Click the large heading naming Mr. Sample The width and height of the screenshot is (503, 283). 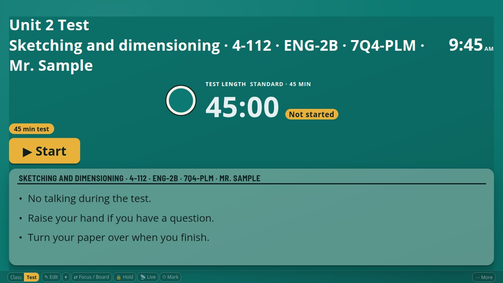tap(217, 55)
